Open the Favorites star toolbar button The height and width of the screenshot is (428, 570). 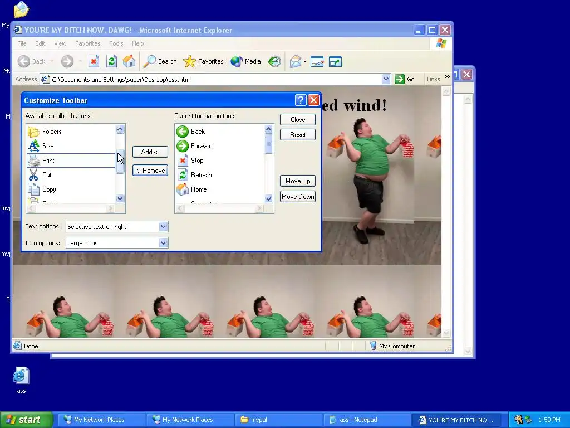[204, 61]
